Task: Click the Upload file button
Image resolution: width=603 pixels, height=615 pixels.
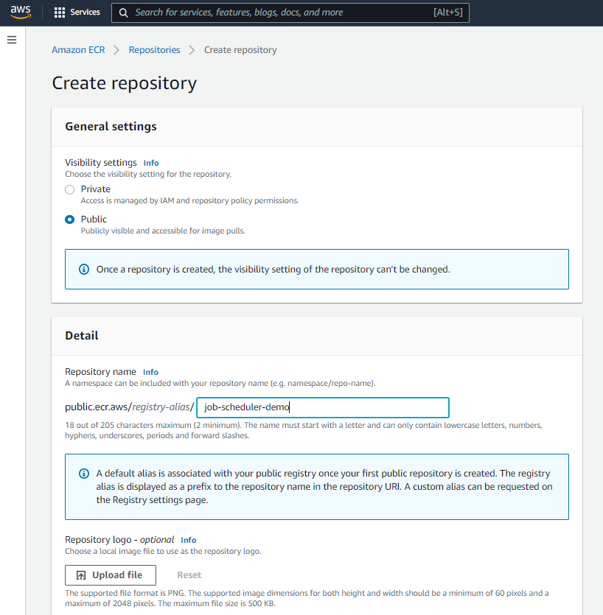Action: coord(111,575)
